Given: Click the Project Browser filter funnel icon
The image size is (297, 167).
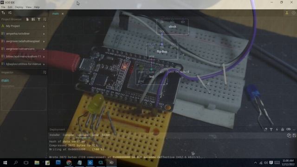Looking at the screenshot, I should [39, 19].
